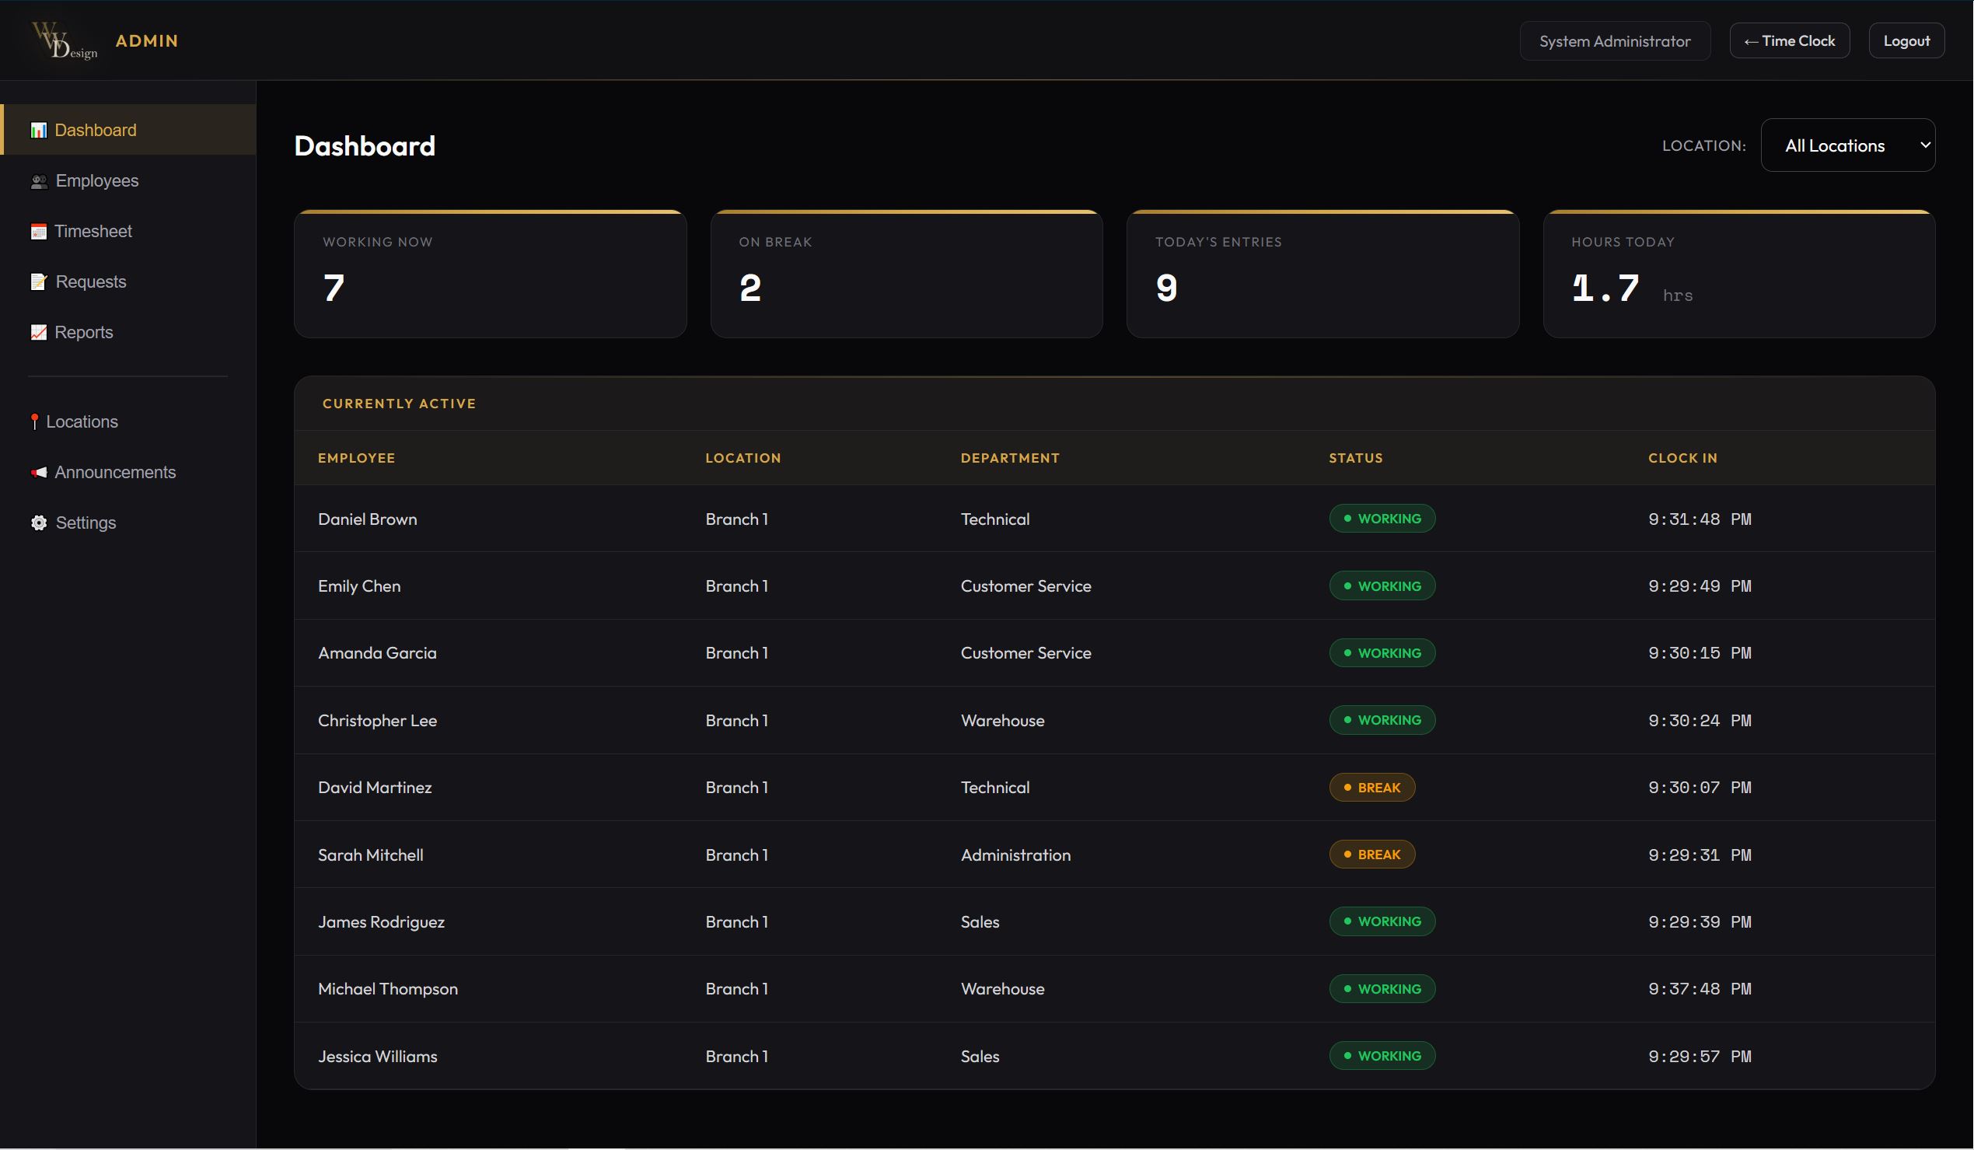
Task: Expand the location filter chevron
Action: pyautogui.click(x=1925, y=145)
